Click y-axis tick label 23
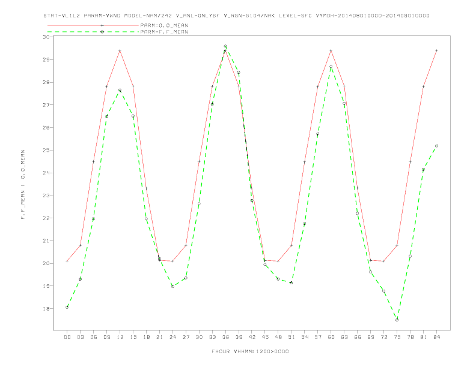The width and height of the screenshot is (476, 367). 46,195
